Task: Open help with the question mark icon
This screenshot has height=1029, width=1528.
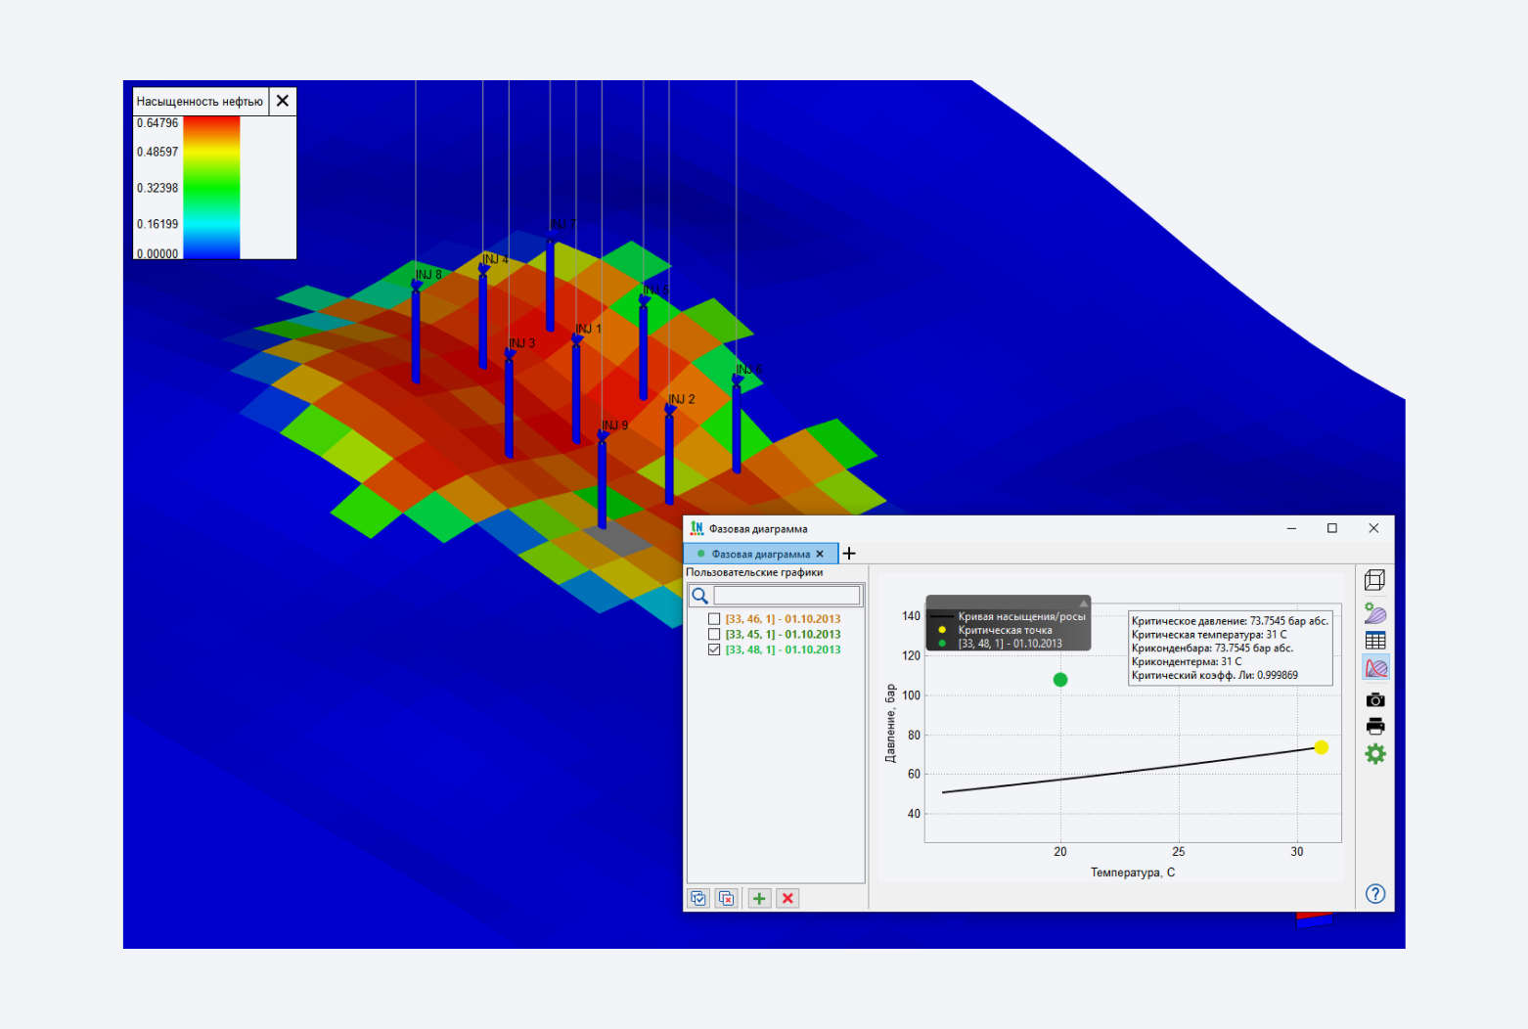Action: 1375,893
